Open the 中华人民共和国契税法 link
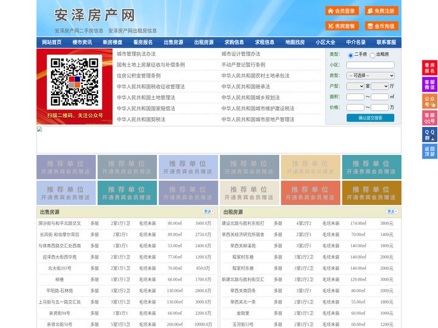The width and height of the screenshot is (438, 328). [141, 120]
